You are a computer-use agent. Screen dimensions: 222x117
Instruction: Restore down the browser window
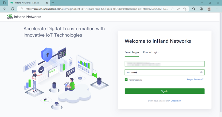(210, 3)
